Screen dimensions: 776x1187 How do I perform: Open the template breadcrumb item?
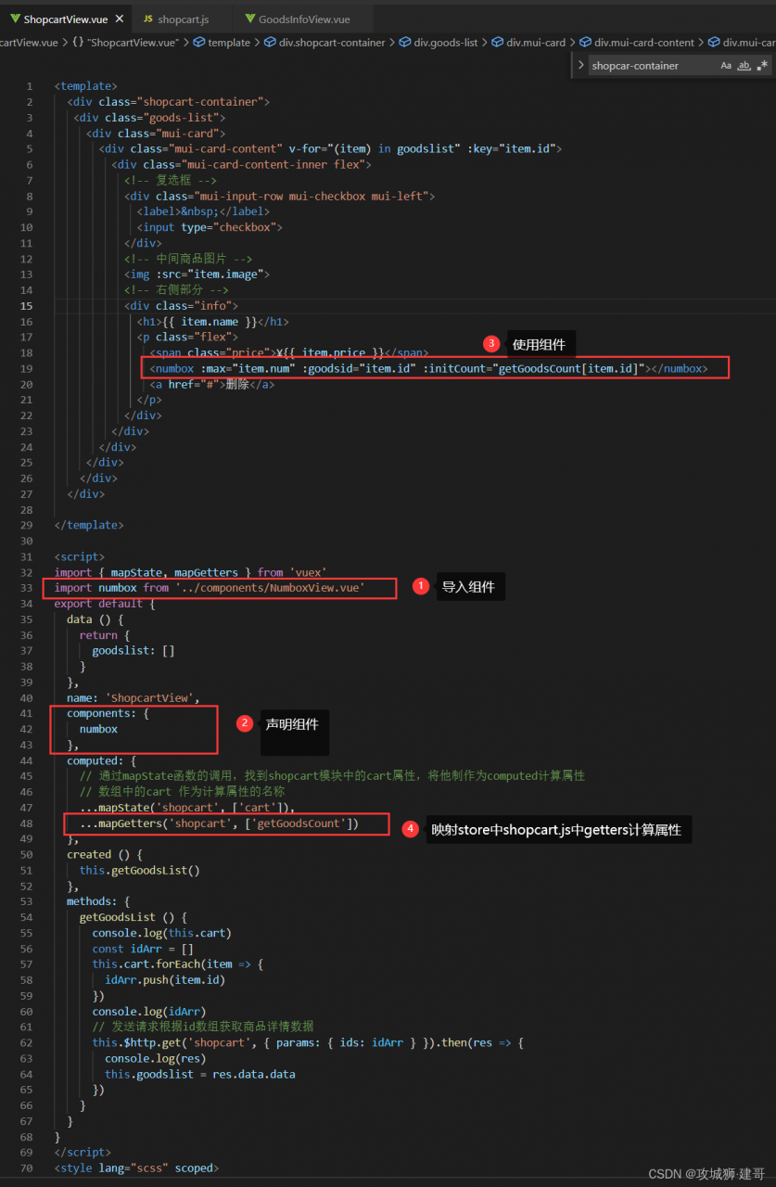click(221, 43)
